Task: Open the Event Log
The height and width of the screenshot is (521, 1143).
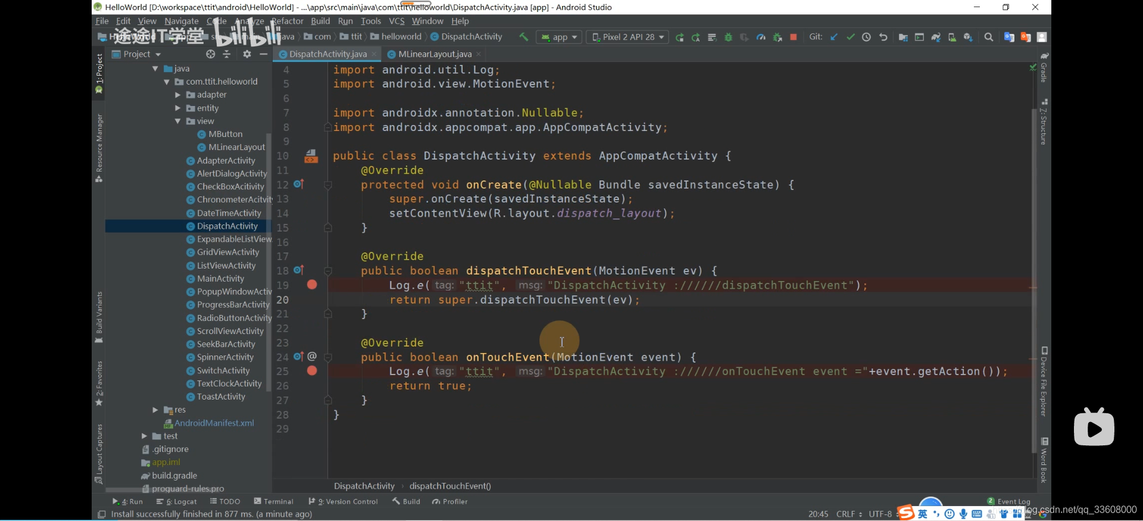Action: [1008, 501]
